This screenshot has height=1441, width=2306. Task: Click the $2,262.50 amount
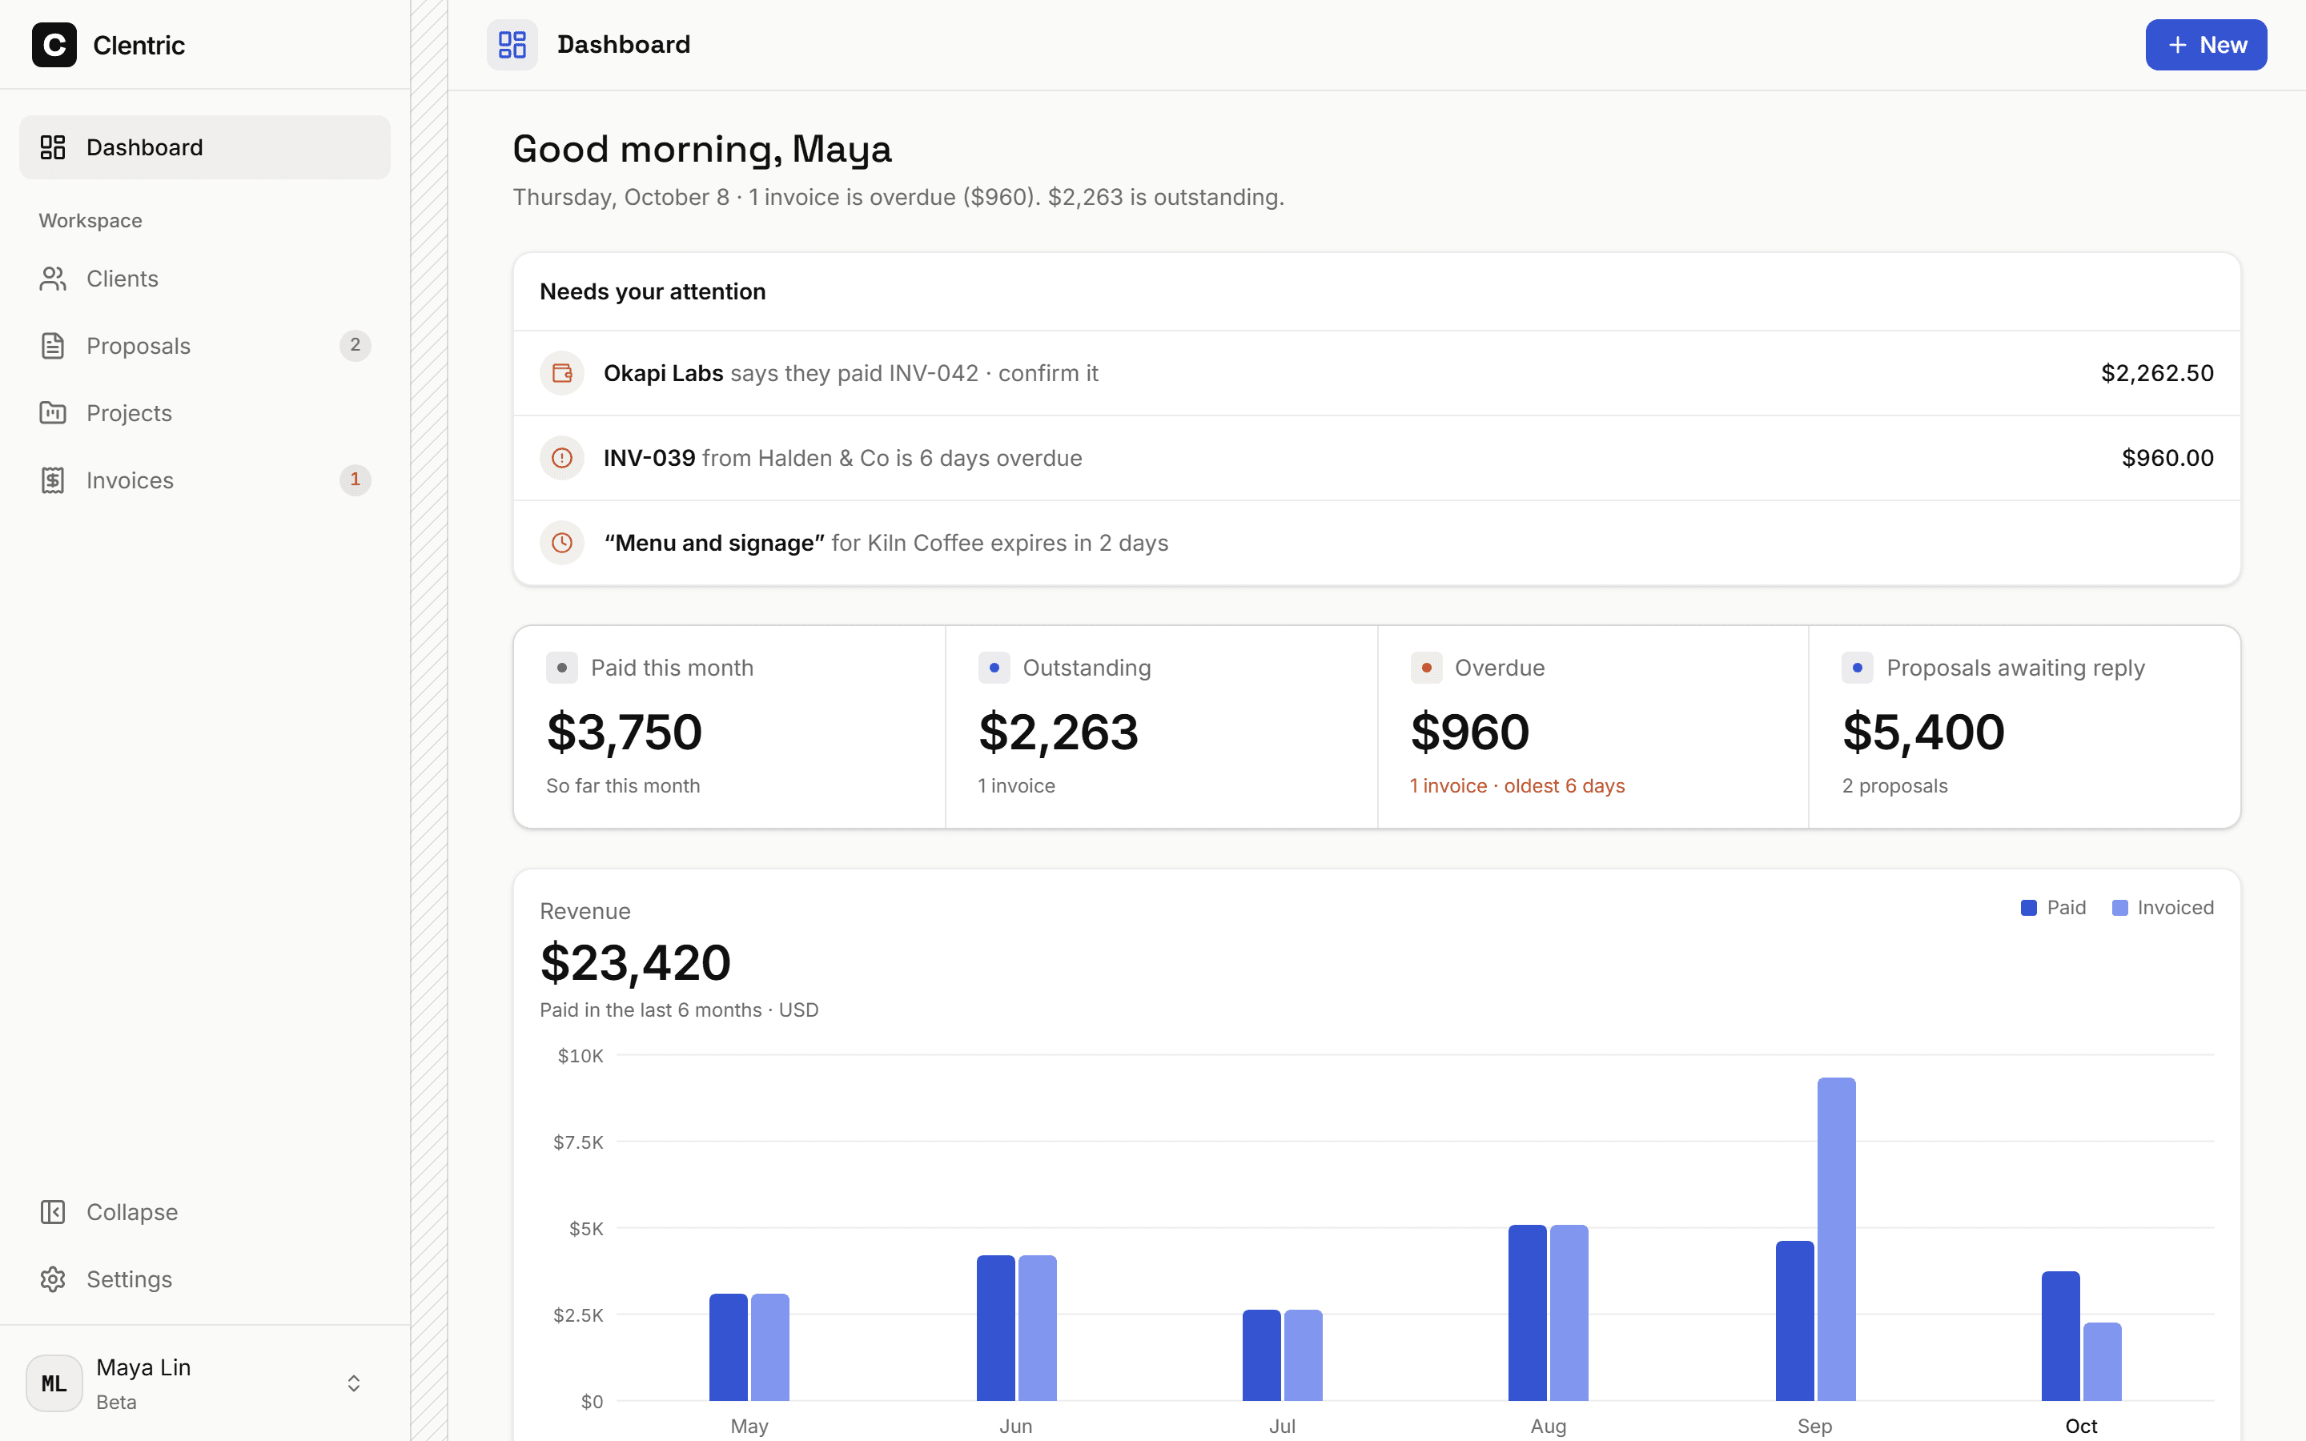[2157, 372]
